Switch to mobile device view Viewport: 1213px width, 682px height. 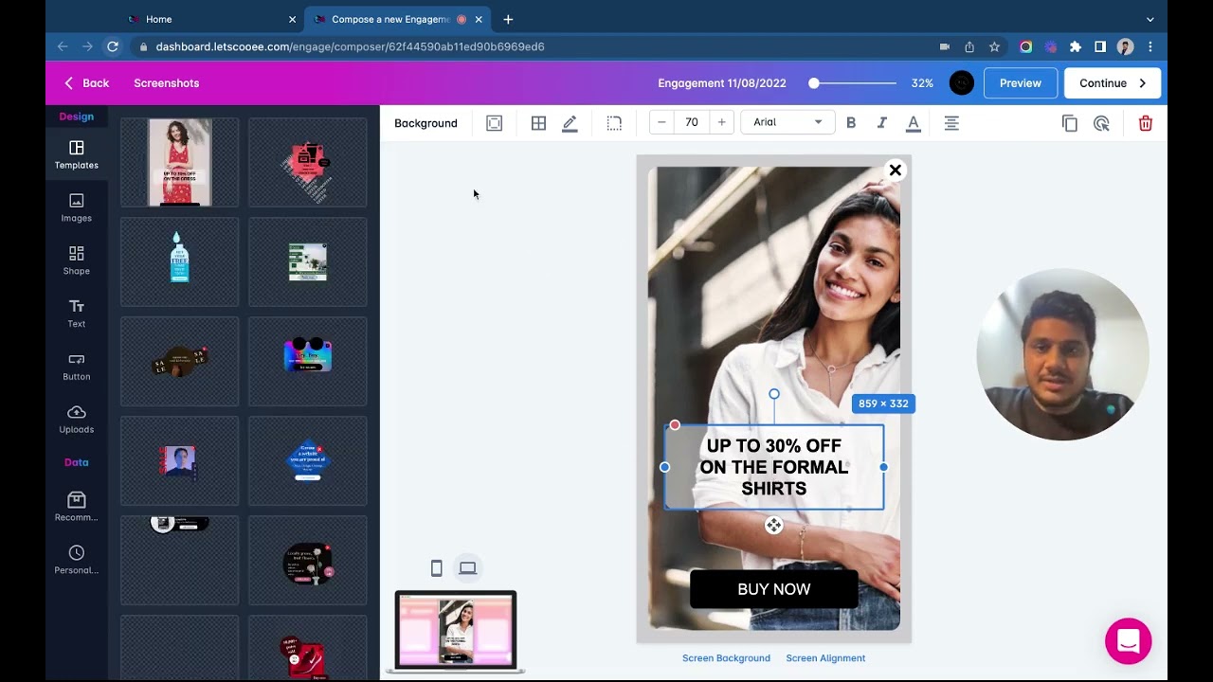[437, 568]
